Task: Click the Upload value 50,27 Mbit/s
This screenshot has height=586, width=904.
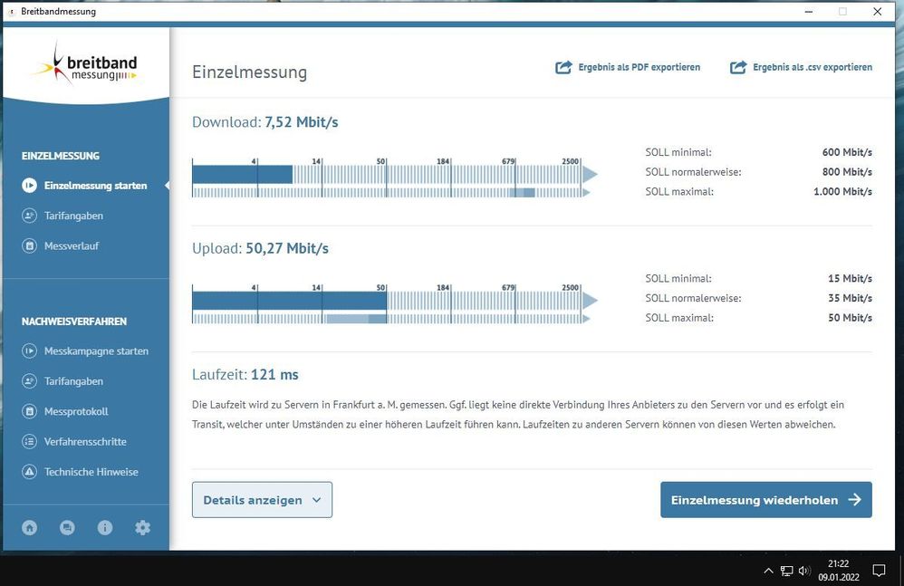Action: coord(287,248)
